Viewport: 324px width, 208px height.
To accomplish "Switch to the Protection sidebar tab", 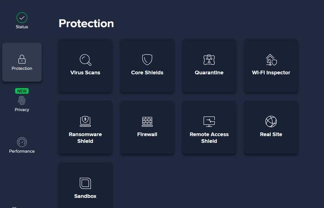I will tap(22, 62).
